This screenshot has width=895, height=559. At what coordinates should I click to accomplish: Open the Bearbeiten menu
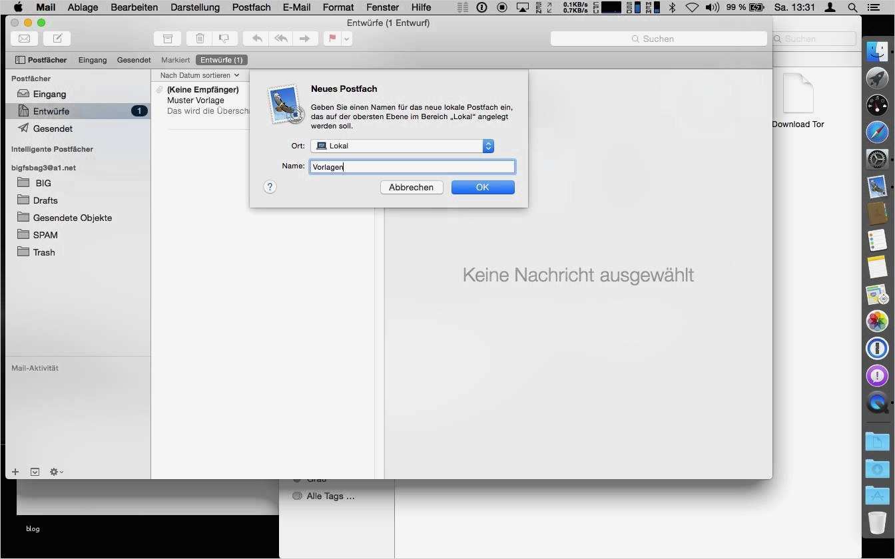[135, 7]
